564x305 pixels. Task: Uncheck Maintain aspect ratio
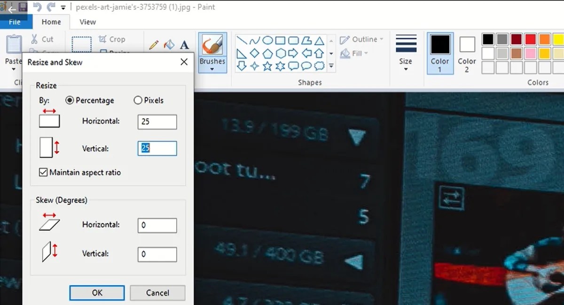(44, 172)
